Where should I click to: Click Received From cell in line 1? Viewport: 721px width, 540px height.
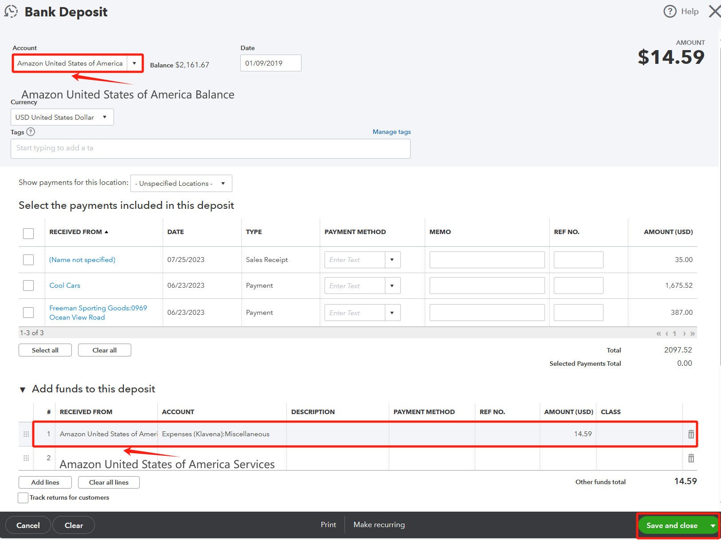[106, 434]
